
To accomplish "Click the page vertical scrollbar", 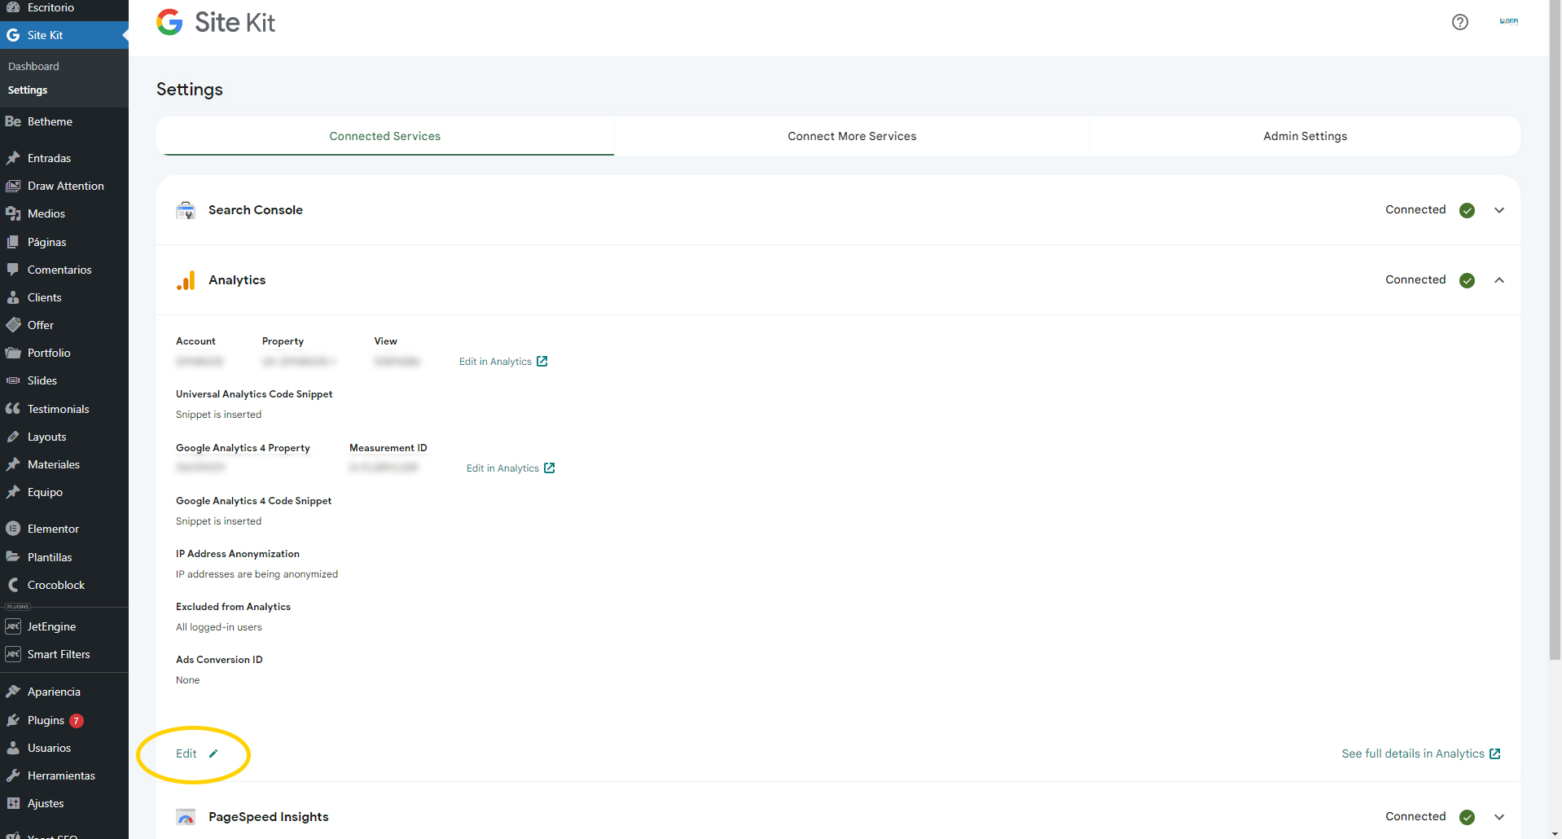I will tap(1555, 330).
